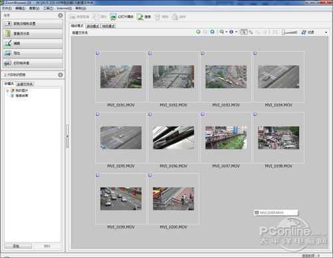The height and width of the screenshot is (258, 333).
Task: Switch to the Favorites (收藏夹) folder tab
Action: click(x=9, y=84)
